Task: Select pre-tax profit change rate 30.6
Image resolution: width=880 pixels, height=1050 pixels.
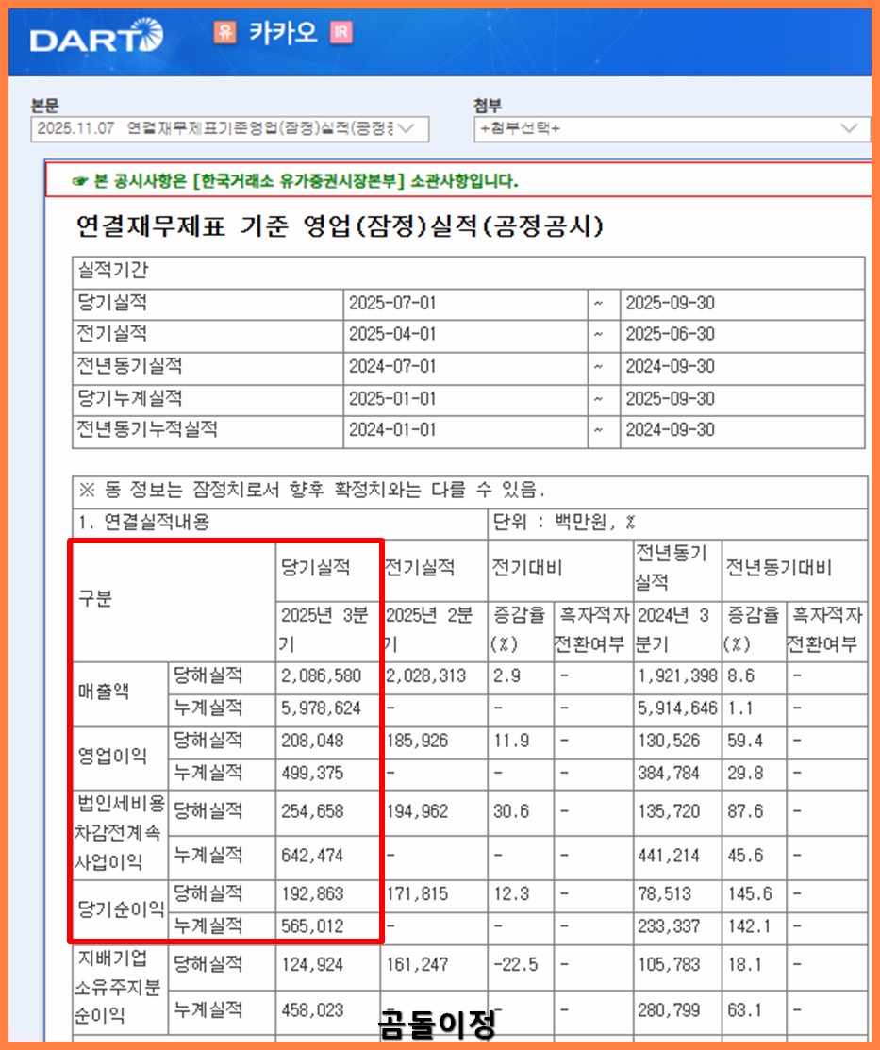Action: point(511,811)
